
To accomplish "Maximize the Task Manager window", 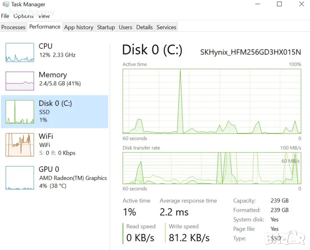I will (x=280, y=4).
